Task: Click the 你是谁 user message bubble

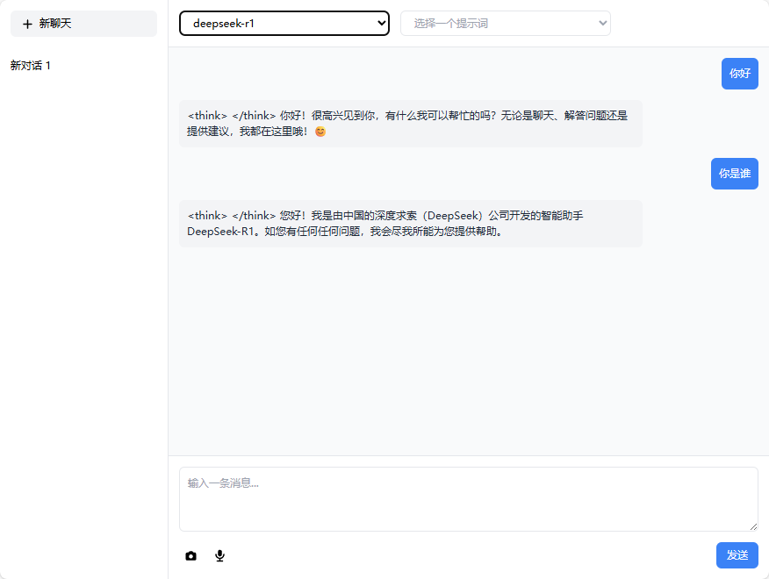Action: (735, 174)
